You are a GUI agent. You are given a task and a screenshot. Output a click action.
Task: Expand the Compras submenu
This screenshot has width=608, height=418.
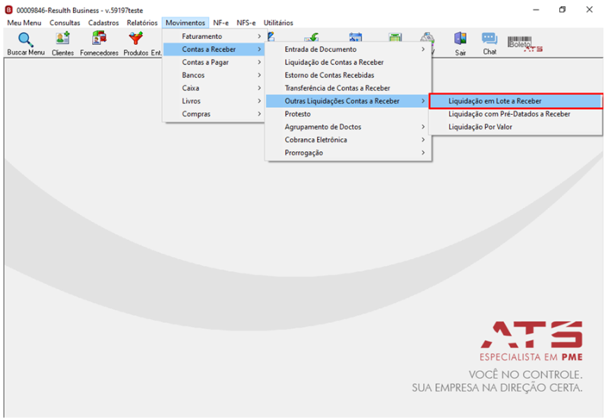214,114
